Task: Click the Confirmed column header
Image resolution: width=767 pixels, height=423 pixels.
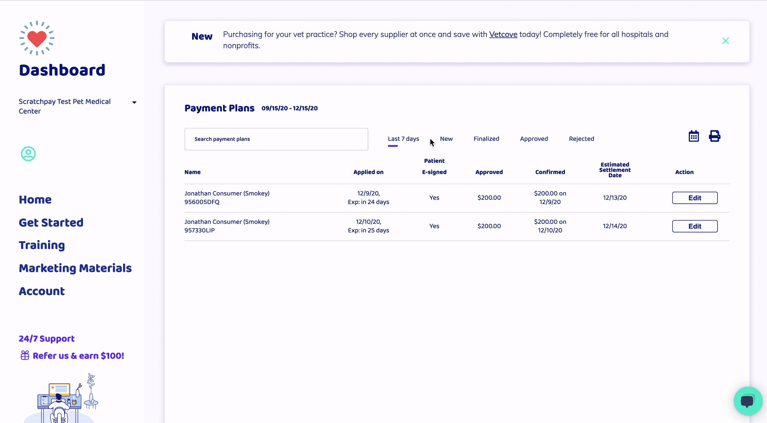Action: (x=550, y=172)
